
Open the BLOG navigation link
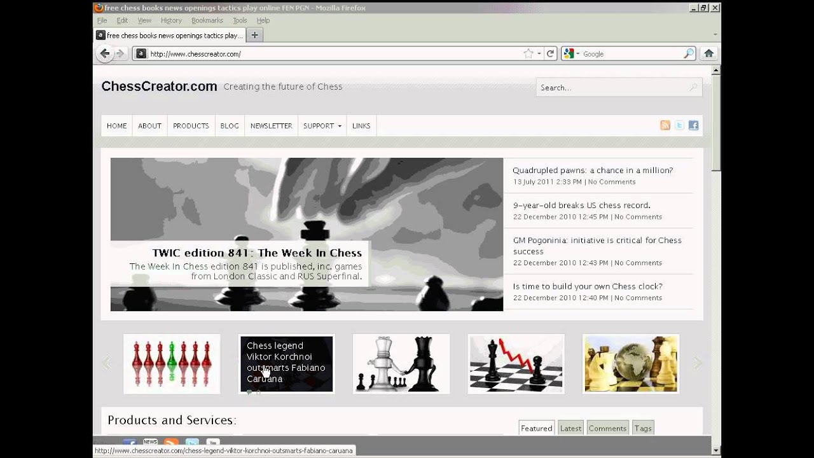[x=230, y=126]
